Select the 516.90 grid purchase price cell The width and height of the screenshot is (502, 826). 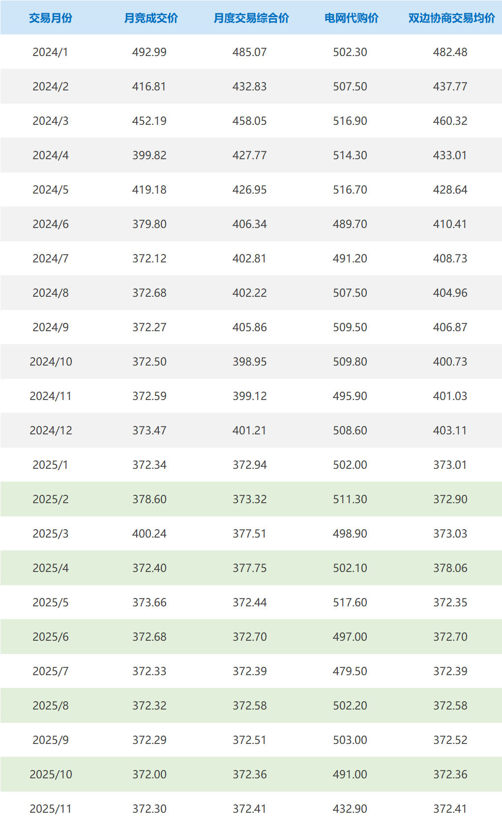tap(350, 121)
